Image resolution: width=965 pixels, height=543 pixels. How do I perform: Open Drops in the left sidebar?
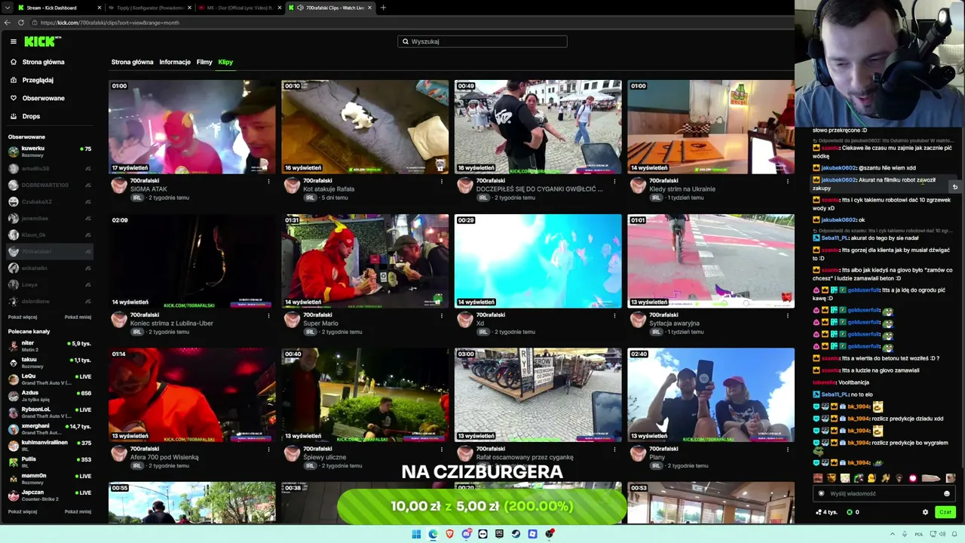tap(31, 116)
